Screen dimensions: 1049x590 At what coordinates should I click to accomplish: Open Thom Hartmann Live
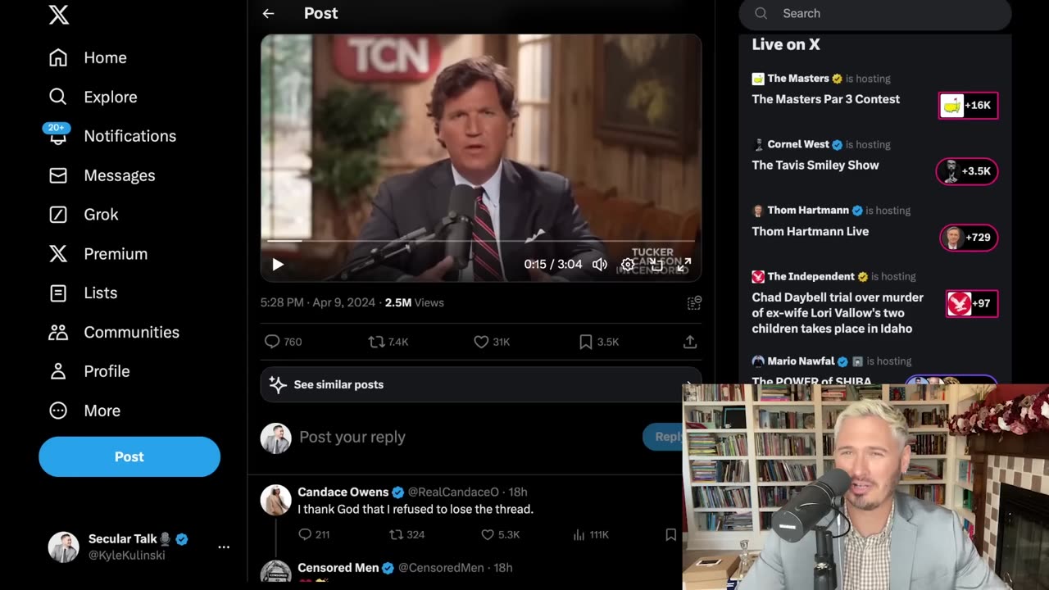811,231
